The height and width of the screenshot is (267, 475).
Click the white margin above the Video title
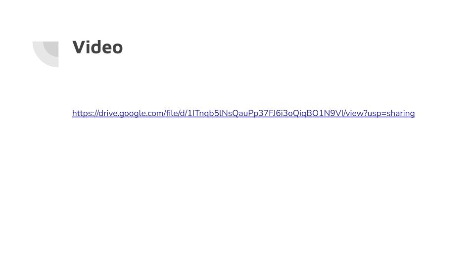pos(237,17)
